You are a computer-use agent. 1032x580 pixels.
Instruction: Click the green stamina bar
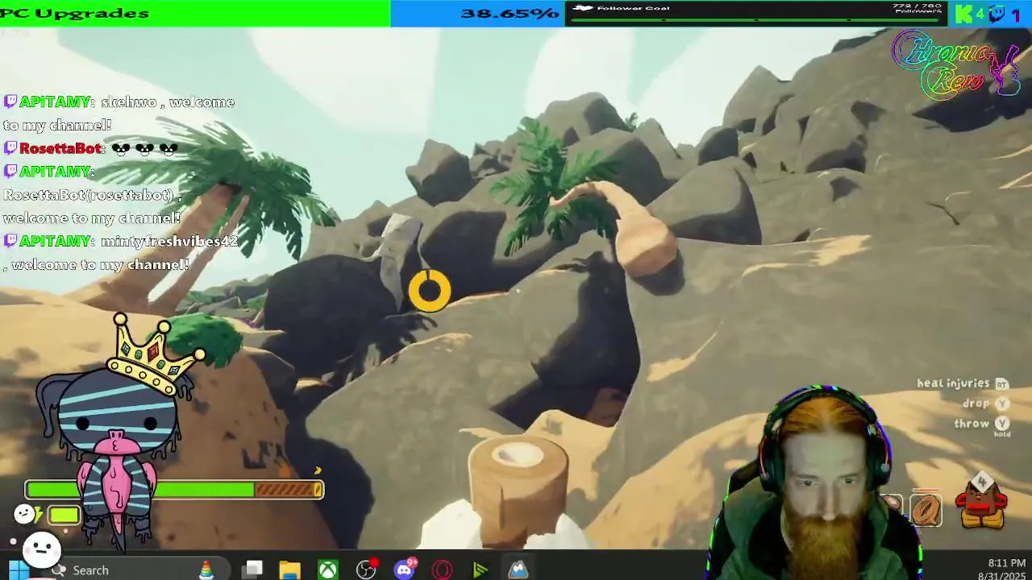click(x=174, y=489)
